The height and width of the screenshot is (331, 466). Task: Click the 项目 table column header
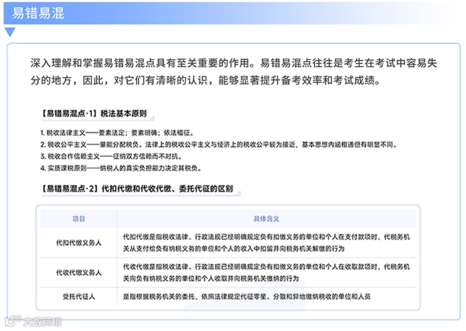(79, 219)
